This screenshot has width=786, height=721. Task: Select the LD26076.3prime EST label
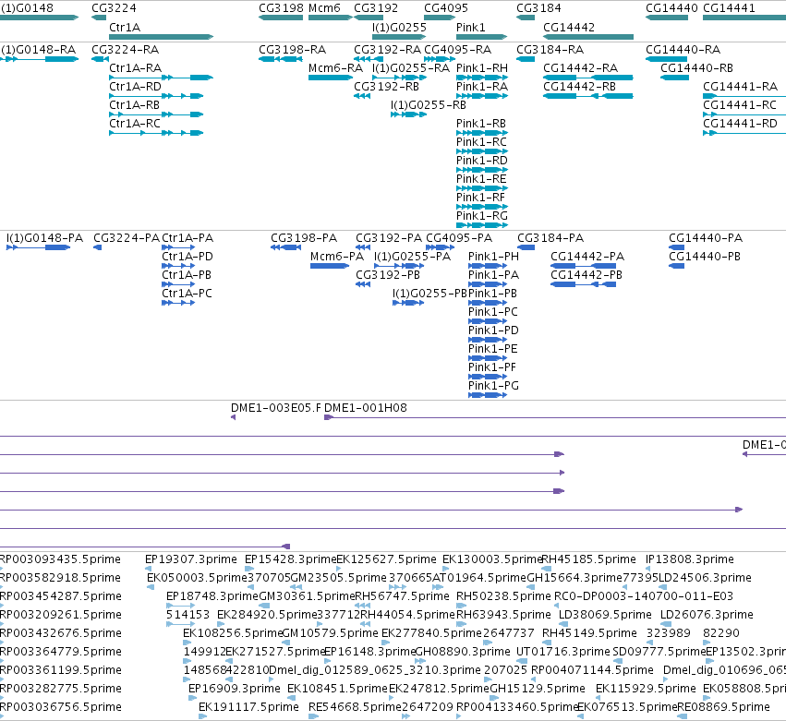[707, 615]
